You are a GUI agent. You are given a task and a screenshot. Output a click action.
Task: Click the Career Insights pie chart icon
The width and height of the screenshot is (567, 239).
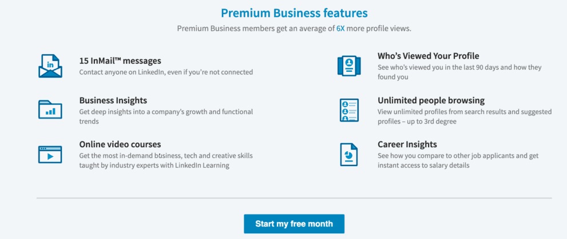[x=349, y=154]
